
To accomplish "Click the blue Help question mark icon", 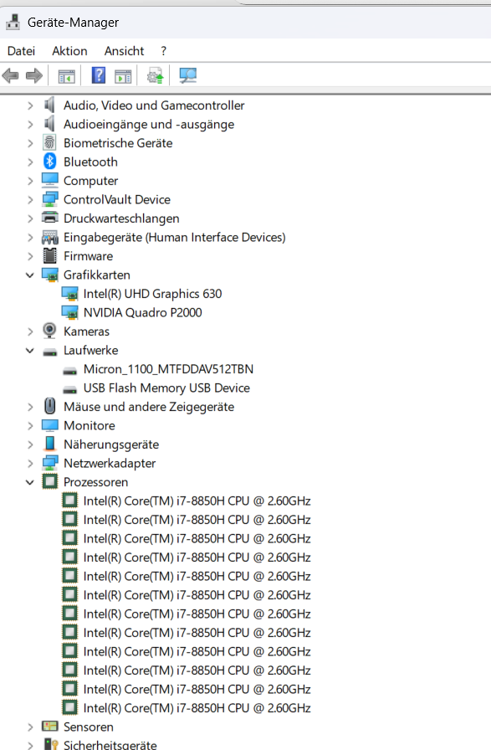I will click(99, 75).
